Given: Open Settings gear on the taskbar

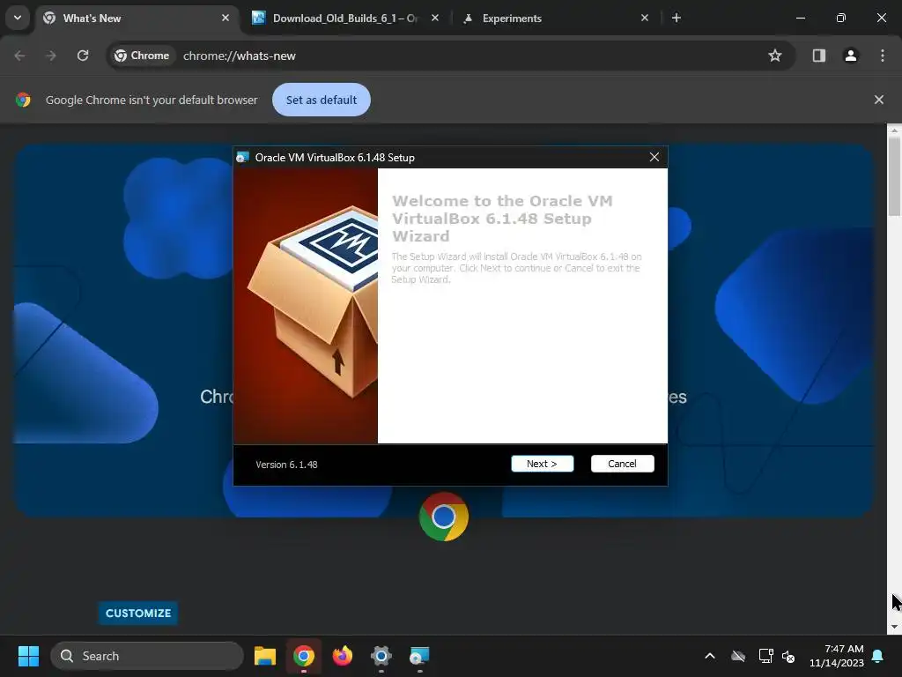Looking at the screenshot, I should (x=381, y=656).
